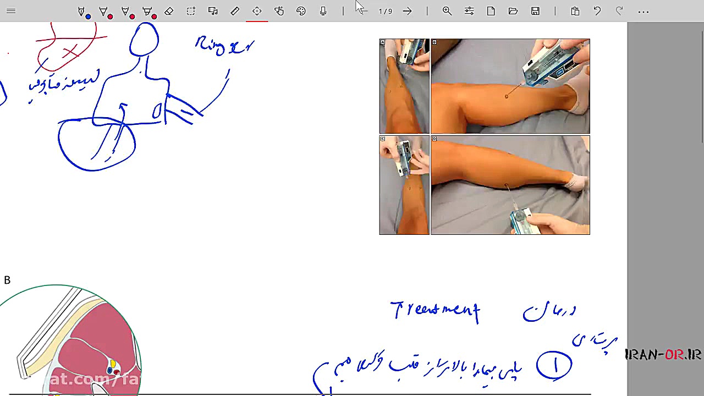
Task: Select the Eraser tool
Action: (169, 12)
